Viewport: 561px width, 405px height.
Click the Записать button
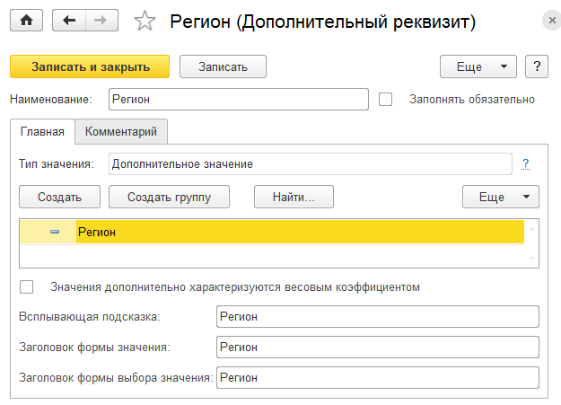click(x=224, y=66)
